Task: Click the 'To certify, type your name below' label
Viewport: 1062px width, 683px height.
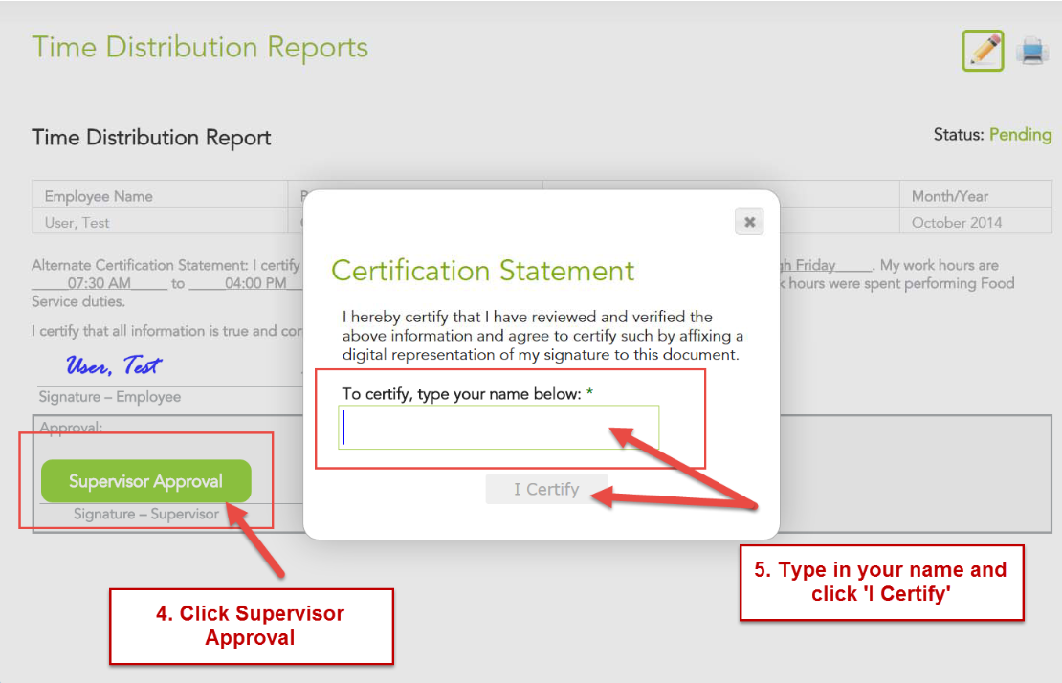Action: 461,394
